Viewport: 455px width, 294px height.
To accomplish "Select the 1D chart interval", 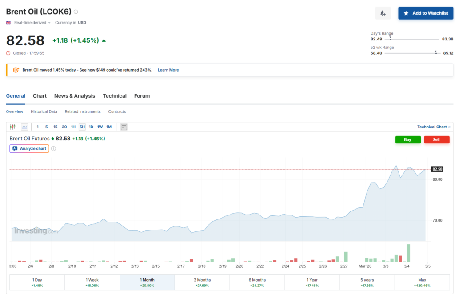I will click(91, 127).
